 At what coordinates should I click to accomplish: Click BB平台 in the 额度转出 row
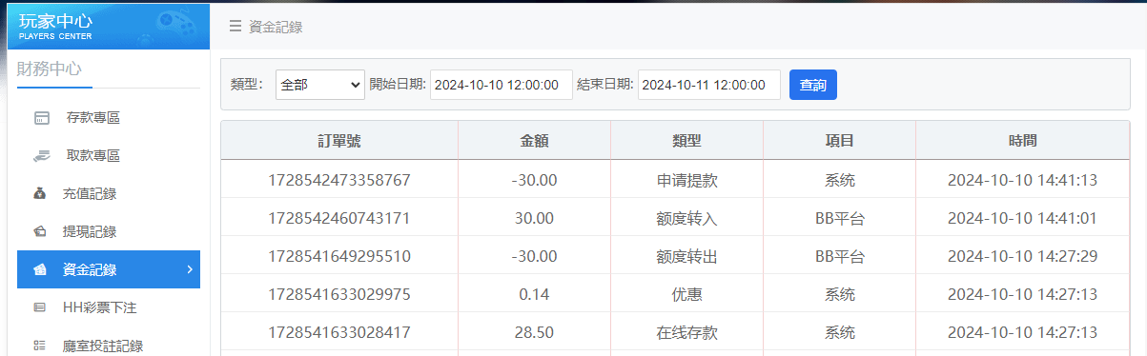[839, 256]
